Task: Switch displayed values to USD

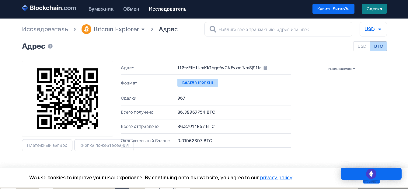Action: [x=361, y=46]
